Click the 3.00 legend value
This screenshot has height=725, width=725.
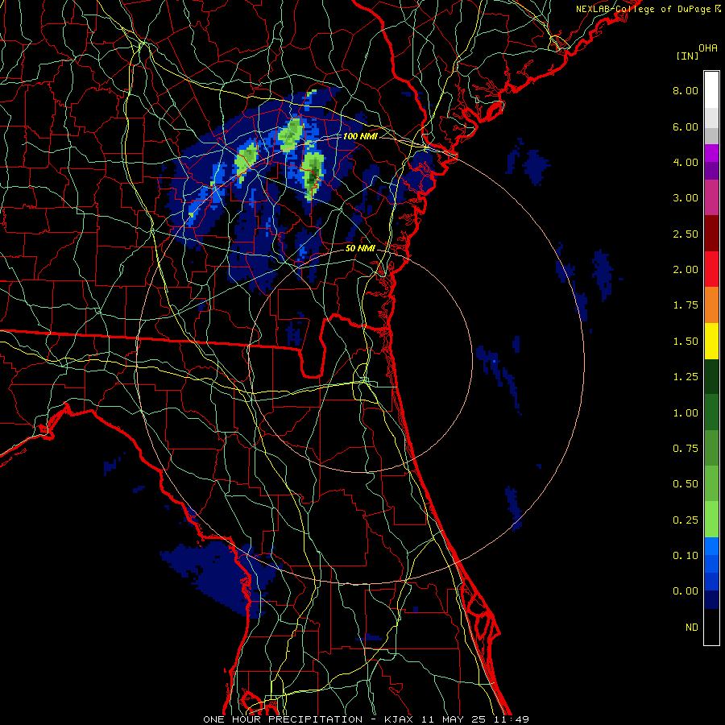click(686, 198)
